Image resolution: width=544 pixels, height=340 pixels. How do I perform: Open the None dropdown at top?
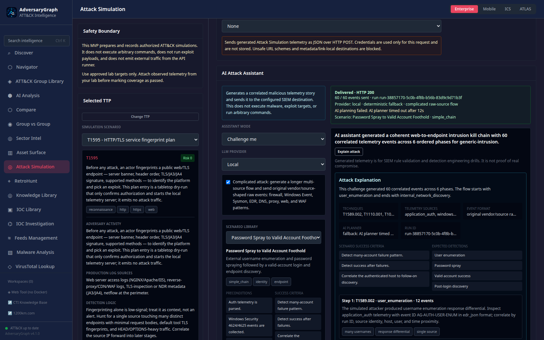(x=331, y=26)
